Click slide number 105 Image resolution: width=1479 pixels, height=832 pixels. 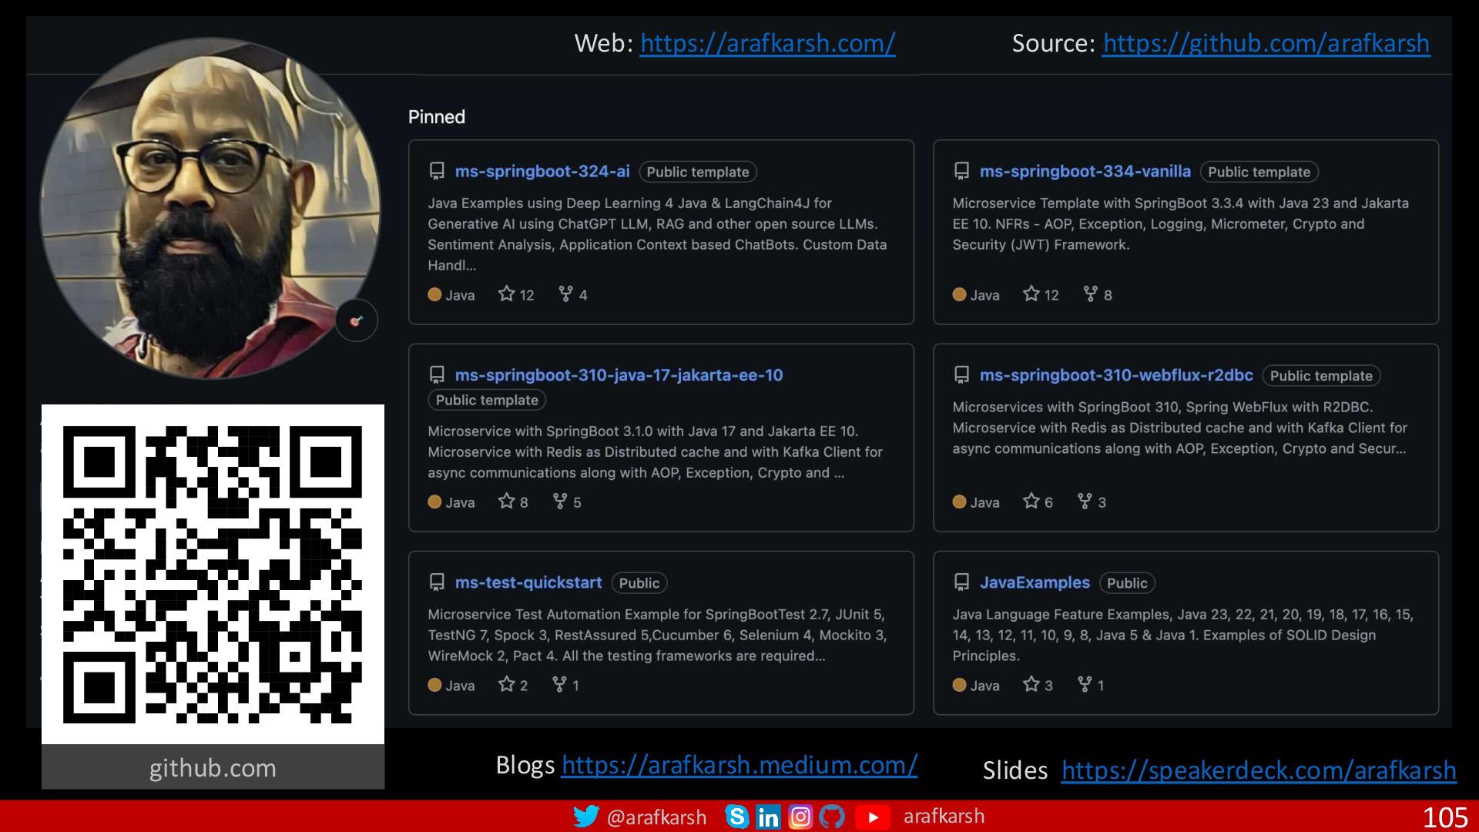[1445, 817]
